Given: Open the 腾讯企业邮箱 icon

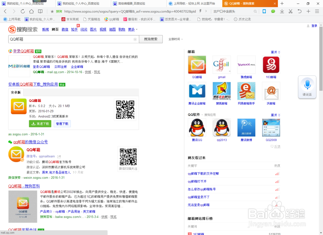Looking at the screenshot, I should point(197,91).
